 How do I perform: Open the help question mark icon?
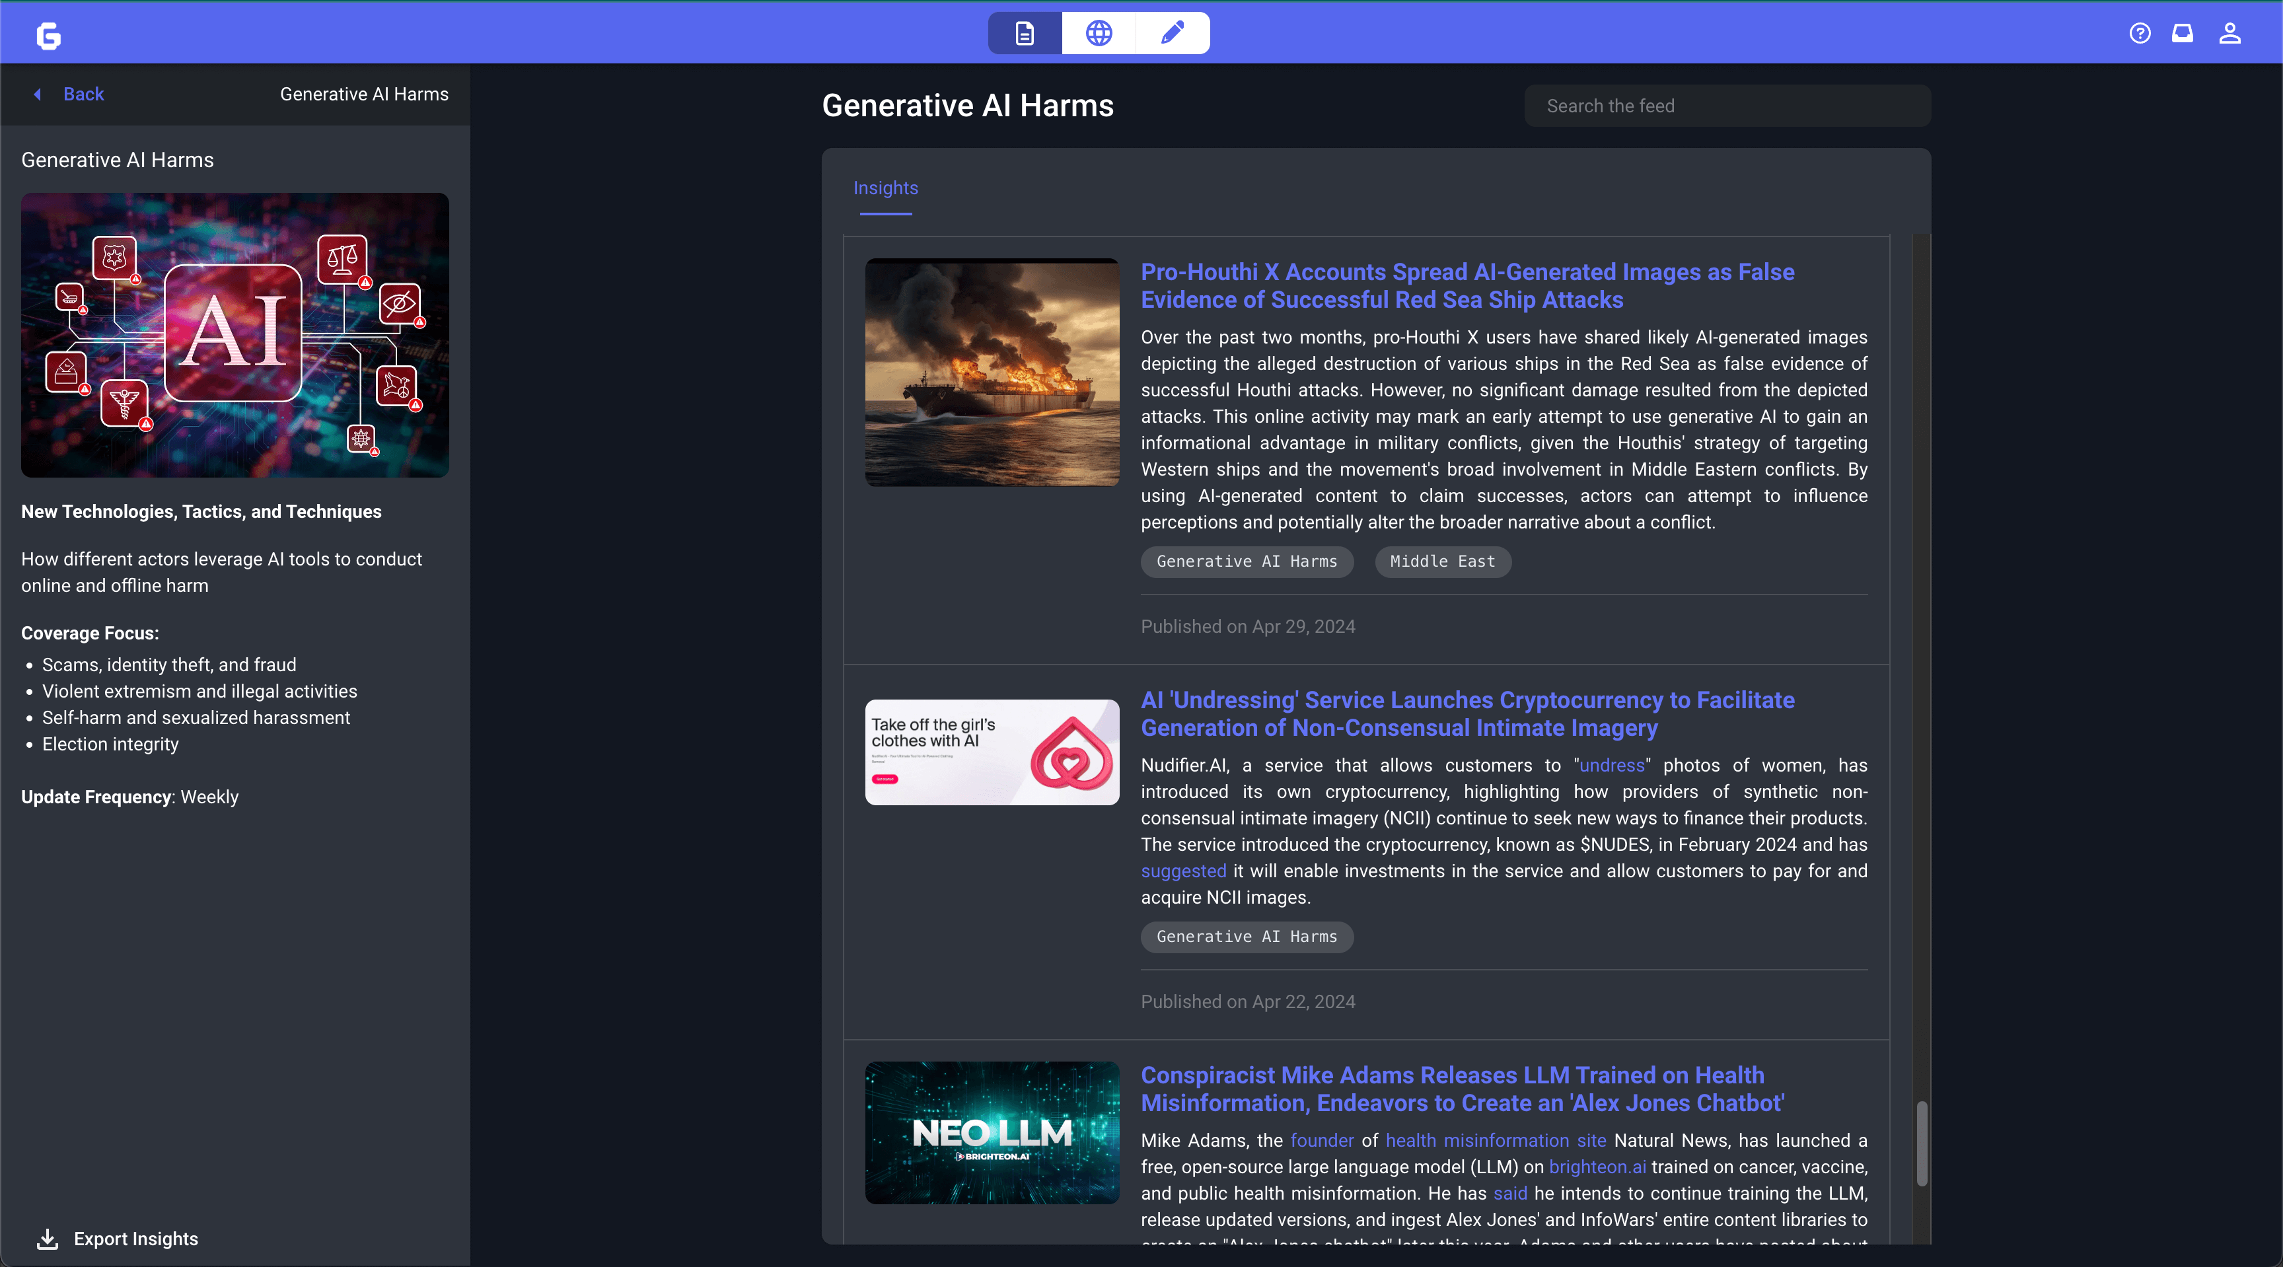[x=2140, y=34]
